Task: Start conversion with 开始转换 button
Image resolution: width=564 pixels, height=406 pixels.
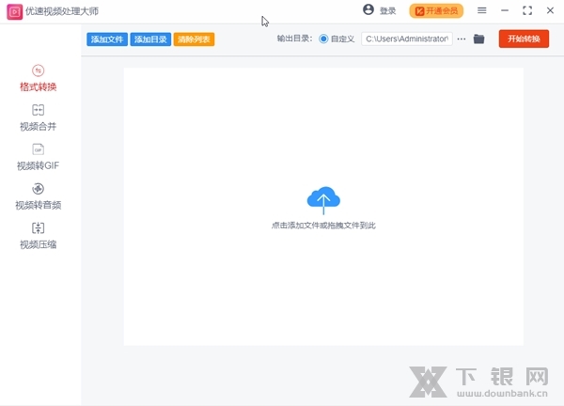Action: [524, 39]
